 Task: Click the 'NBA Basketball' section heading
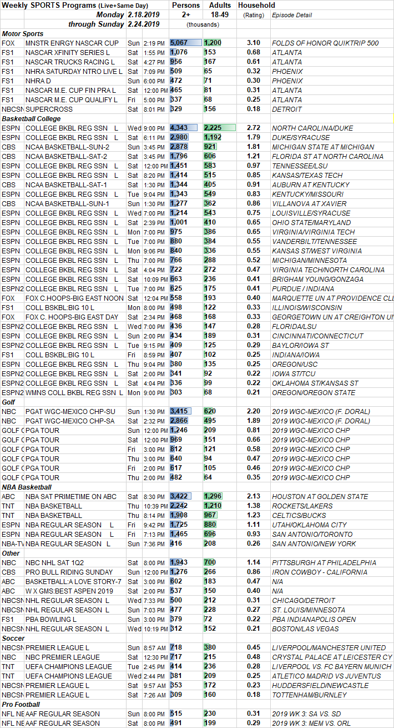click(x=26, y=487)
